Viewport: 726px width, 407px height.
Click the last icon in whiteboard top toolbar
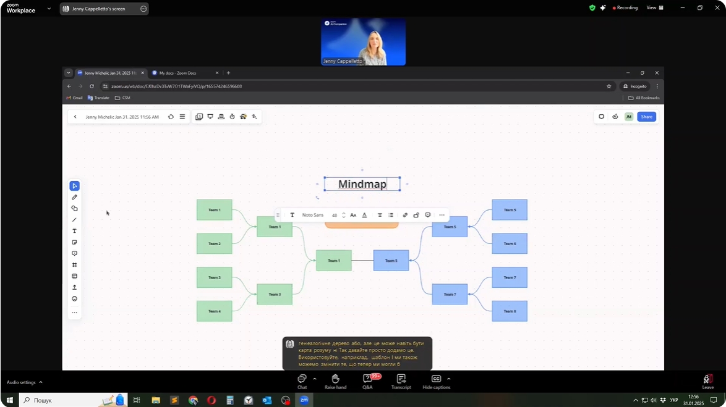click(255, 117)
